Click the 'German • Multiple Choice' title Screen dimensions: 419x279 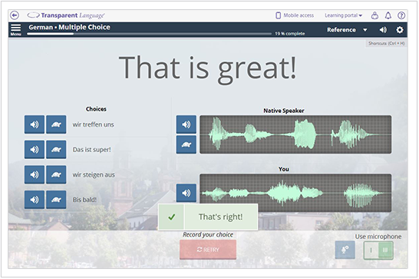tap(70, 28)
